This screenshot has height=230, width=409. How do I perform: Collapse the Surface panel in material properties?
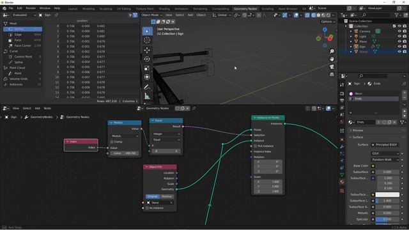(358, 137)
